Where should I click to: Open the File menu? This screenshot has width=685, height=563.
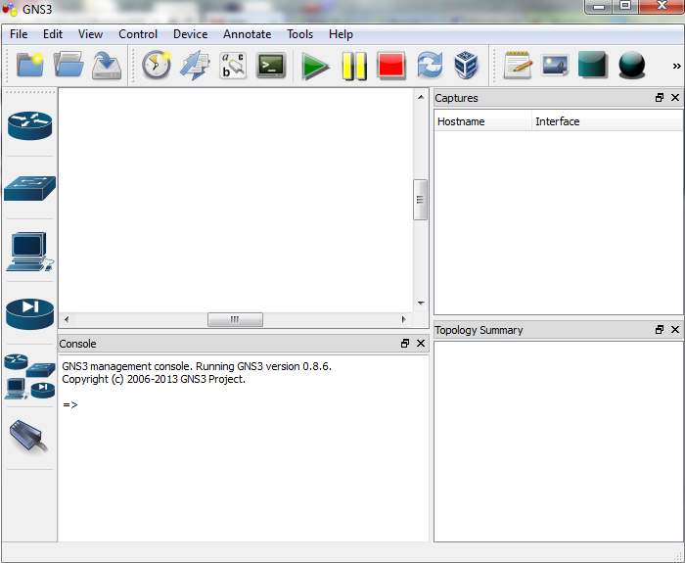[x=19, y=34]
